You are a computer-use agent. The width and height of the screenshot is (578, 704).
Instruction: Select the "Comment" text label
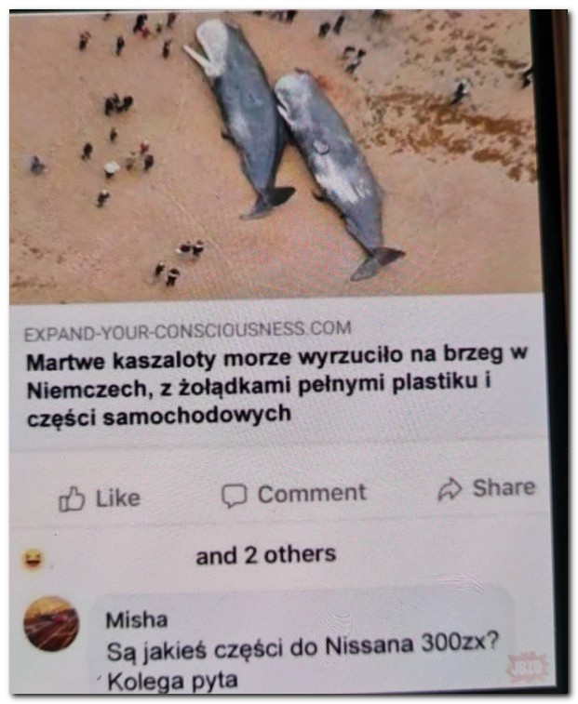[x=312, y=493]
